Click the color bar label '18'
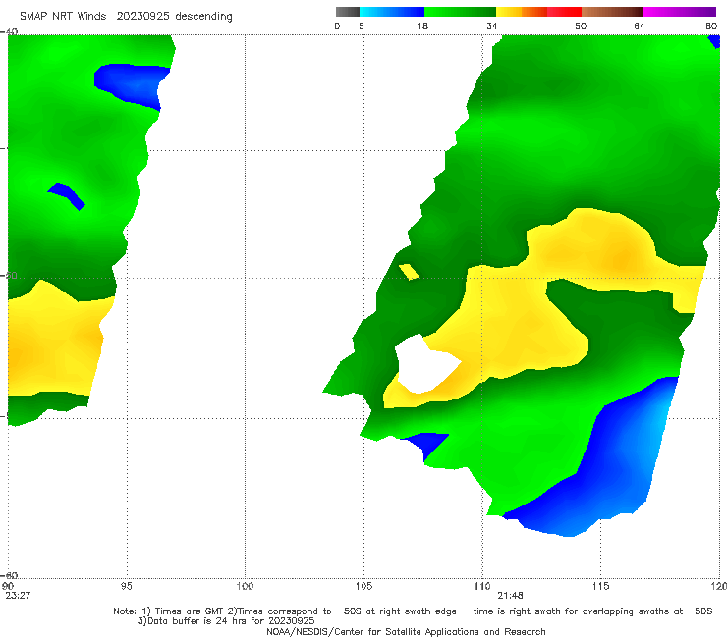Screen dimensions: 727x638 tap(422, 26)
